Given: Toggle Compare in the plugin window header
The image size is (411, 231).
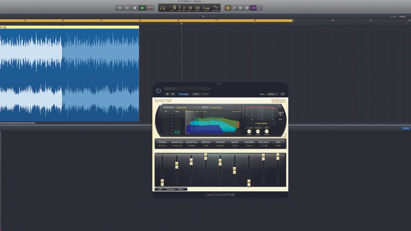Looking at the screenshot, I should pos(184,94).
